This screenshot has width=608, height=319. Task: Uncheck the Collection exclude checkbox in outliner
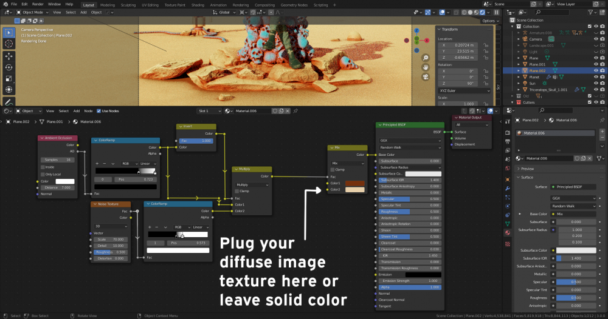click(x=590, y=26)
